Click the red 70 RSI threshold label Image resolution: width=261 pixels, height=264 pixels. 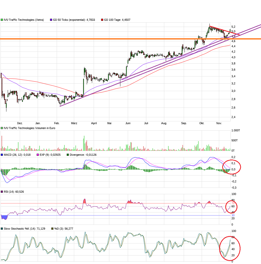[233, 203]
